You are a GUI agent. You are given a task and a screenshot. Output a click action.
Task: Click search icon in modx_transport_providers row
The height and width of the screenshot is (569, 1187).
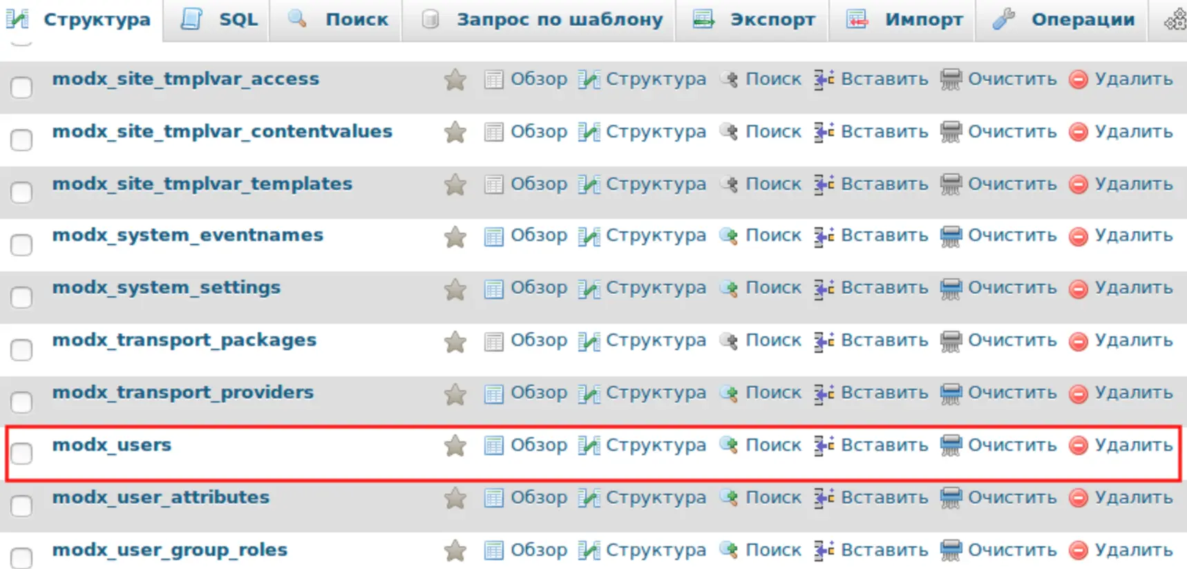click(x=729, y=394)
